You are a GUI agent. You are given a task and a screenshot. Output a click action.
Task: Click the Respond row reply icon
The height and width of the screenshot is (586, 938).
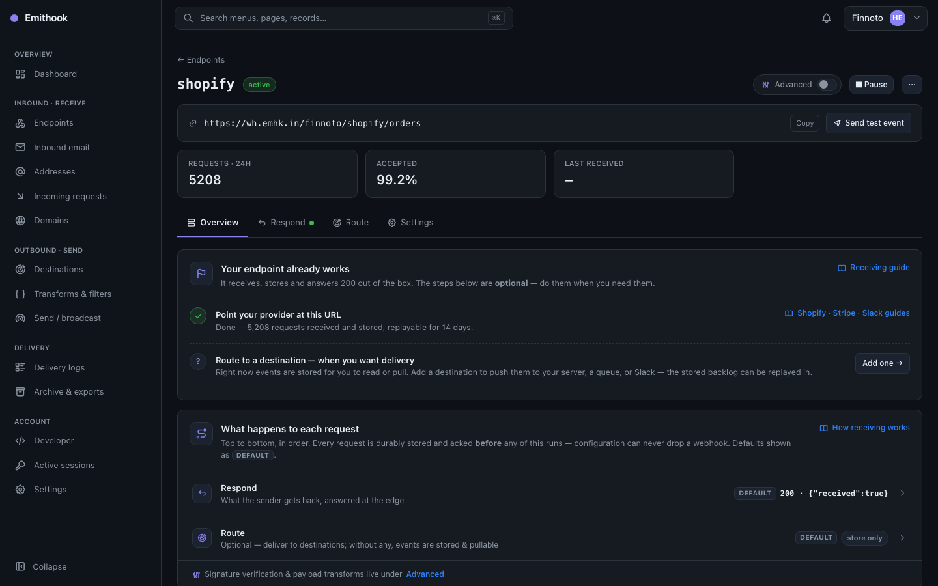tap(202, 494)
